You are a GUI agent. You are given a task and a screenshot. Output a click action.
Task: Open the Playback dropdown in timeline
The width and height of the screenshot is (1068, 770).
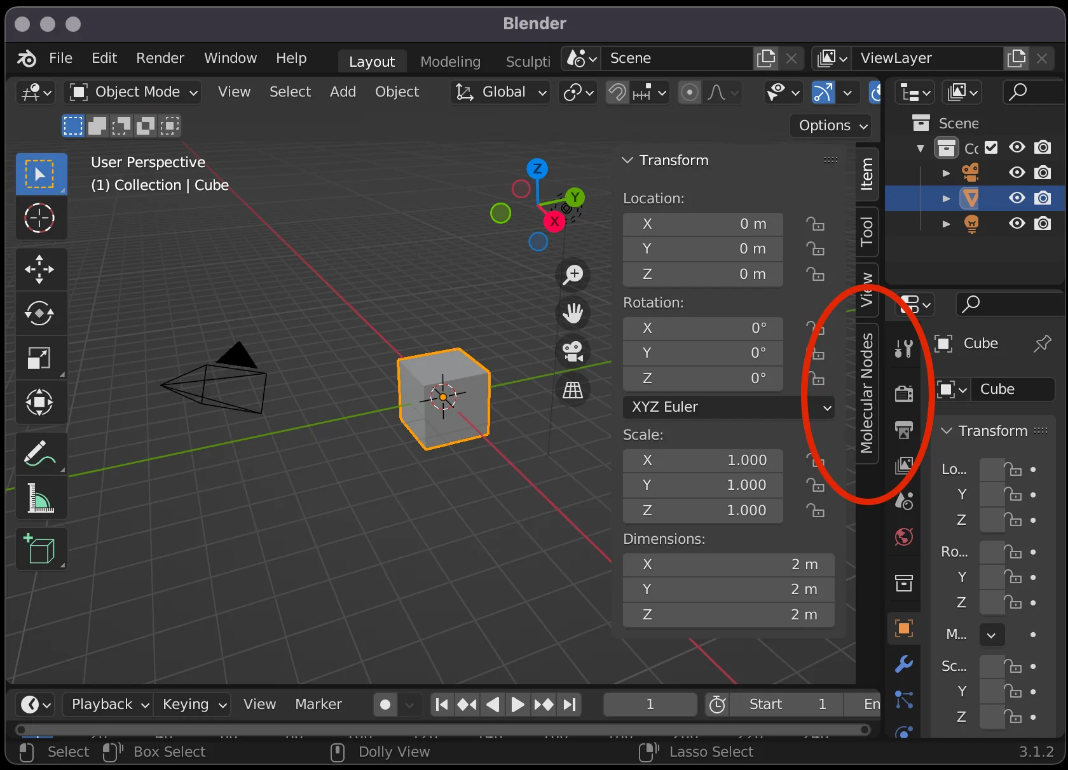(x=109, y=705)
